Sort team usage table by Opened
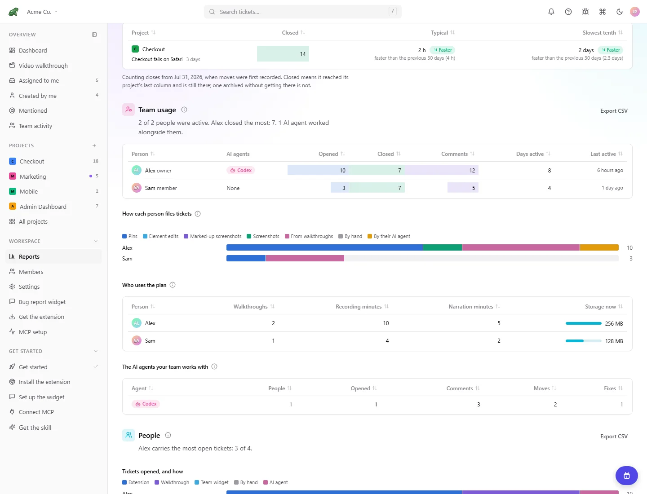 (x=332, y=154)
